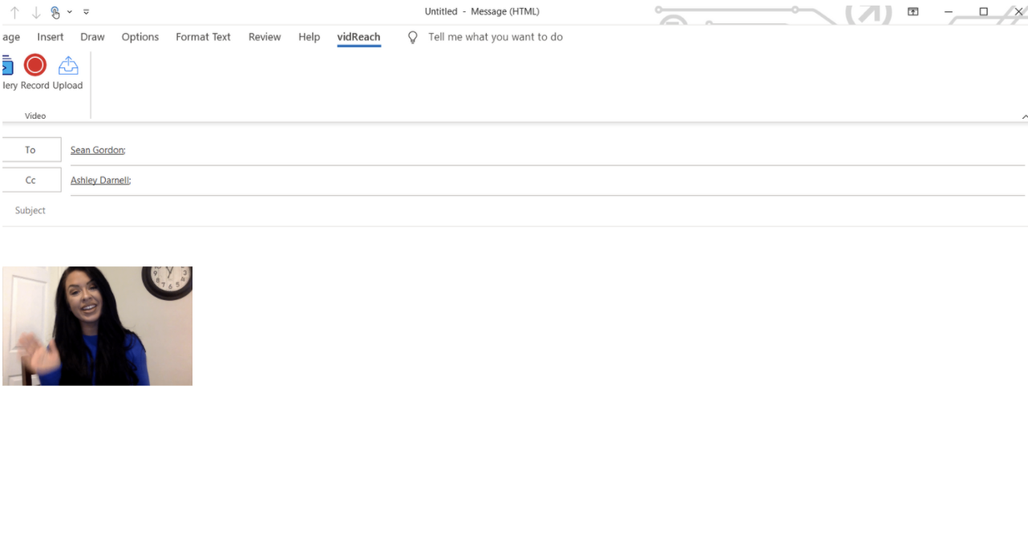Select recipient Sean Gordon

(98, 150)
